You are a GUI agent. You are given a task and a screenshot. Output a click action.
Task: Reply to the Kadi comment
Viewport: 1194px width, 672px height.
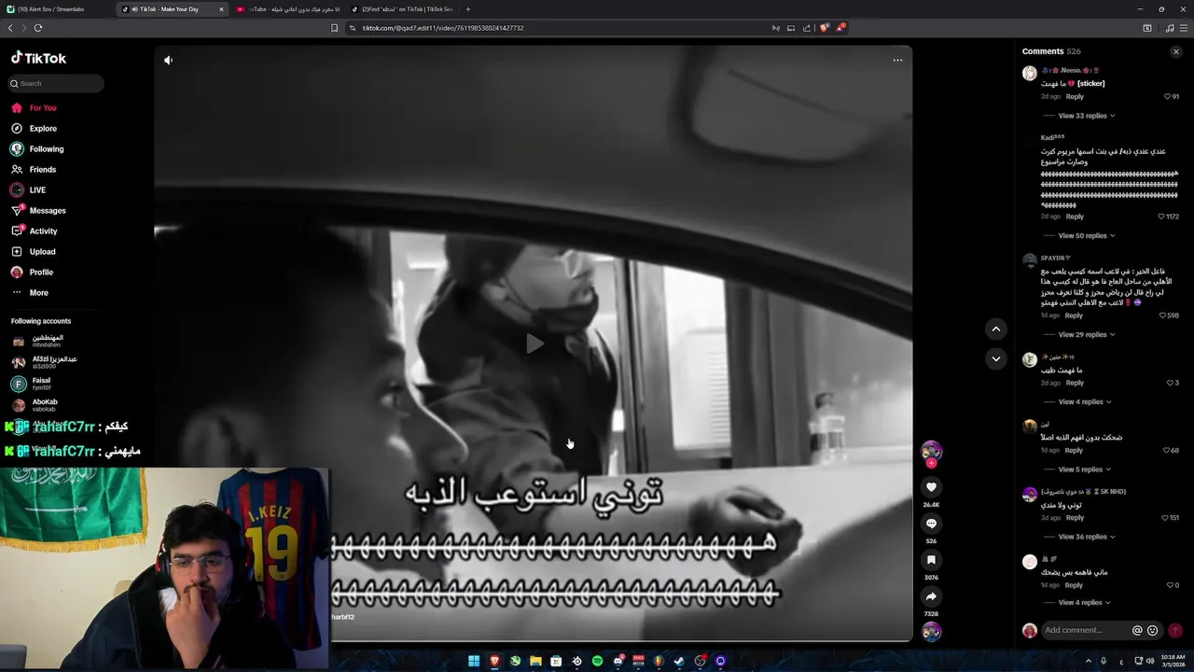(1075, 217)
